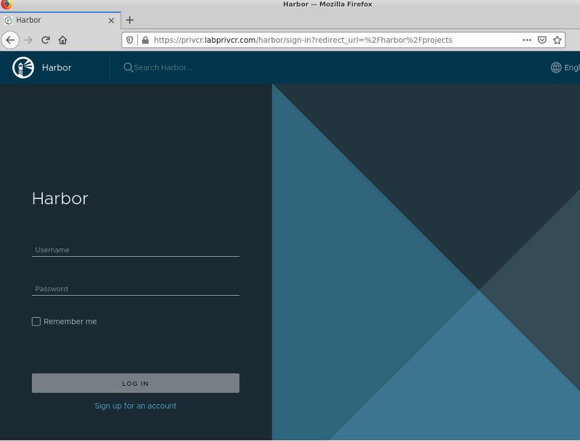Open Sign up for an account link
Screen dimensions: 580x441
pyautogui.click(x=136, y=406)
